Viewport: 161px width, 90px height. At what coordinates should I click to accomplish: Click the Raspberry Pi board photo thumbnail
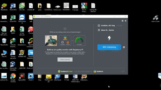point(51,40)
